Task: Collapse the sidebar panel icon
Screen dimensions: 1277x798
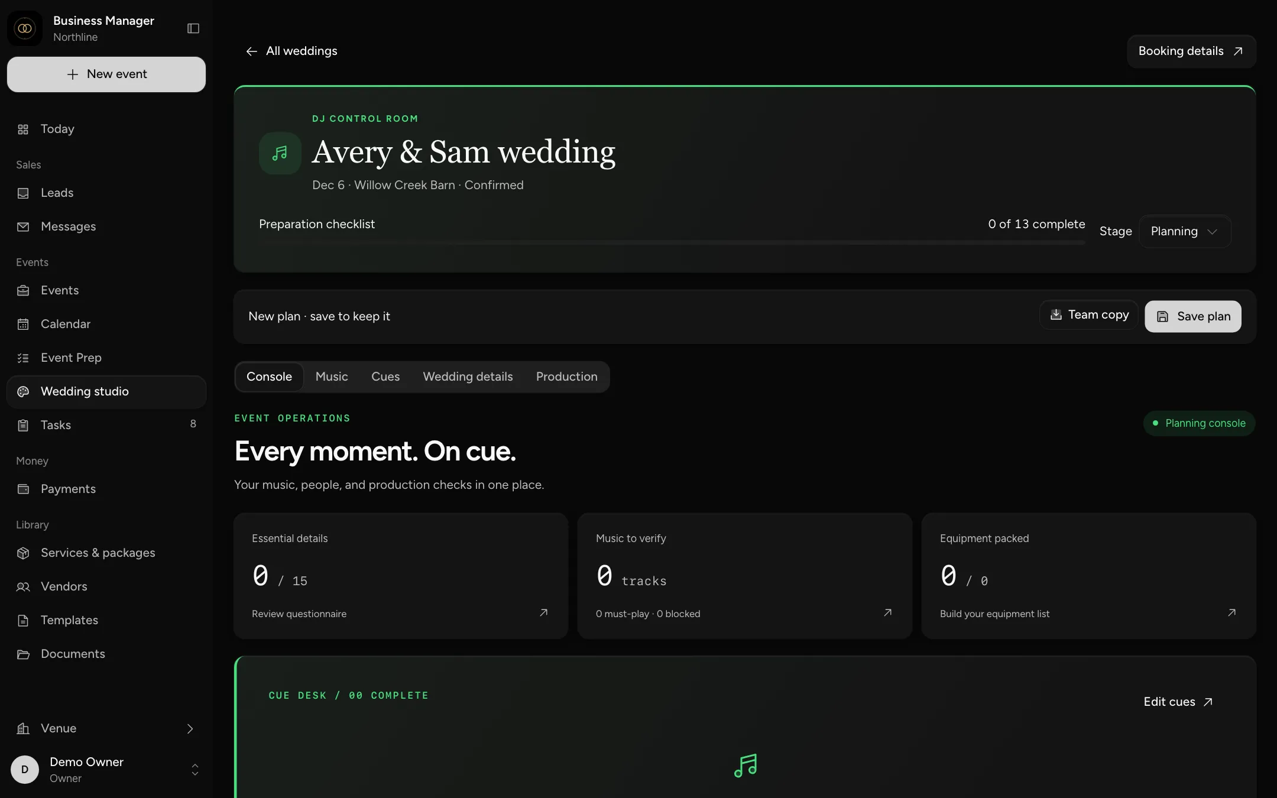Action: click(x=193, y=28)
